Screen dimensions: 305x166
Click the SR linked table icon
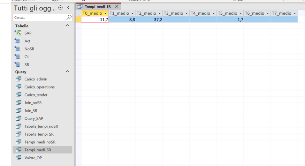click(x=18, y=64)
